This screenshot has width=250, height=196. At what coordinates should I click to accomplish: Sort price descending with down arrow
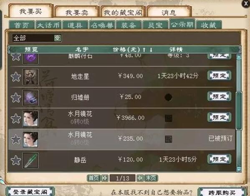tap(151, 50)
